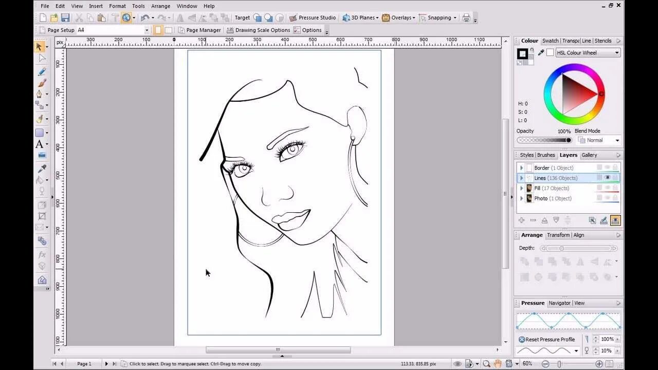This screenshot has height=370, width=658.
Task: Select the Pointer tool in left toolbar
Action: tap(39, 47)
